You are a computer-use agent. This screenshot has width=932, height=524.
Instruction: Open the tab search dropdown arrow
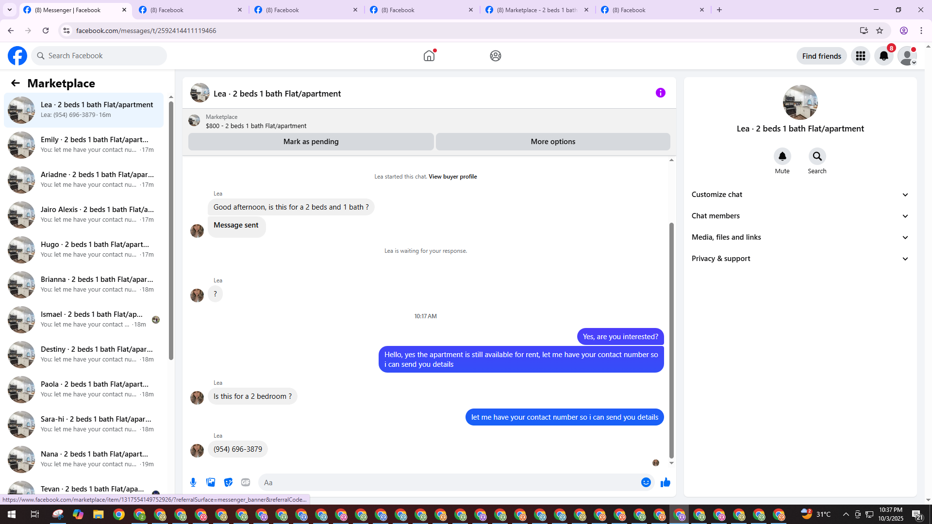click(10, 10)
